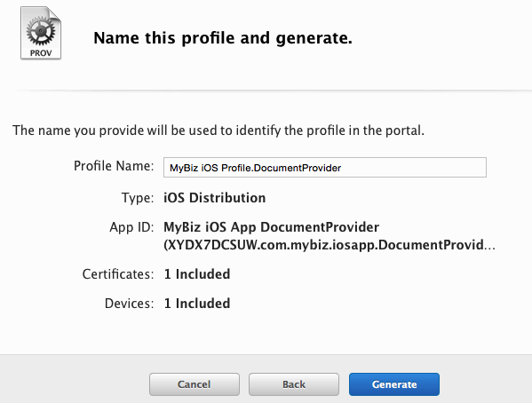Click the "Certificates:" label
The width and height of the screenshot is (532, 403).
click(118, 274)
